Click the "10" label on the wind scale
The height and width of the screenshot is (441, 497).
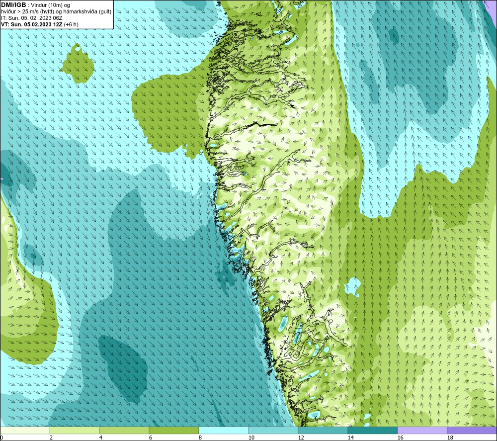pos(251,438)
